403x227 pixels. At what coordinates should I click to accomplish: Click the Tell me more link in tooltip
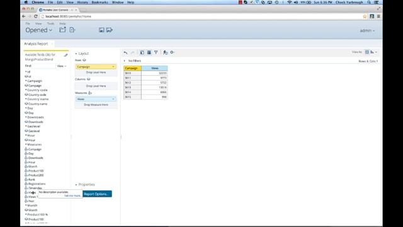[x=72, y=196]
